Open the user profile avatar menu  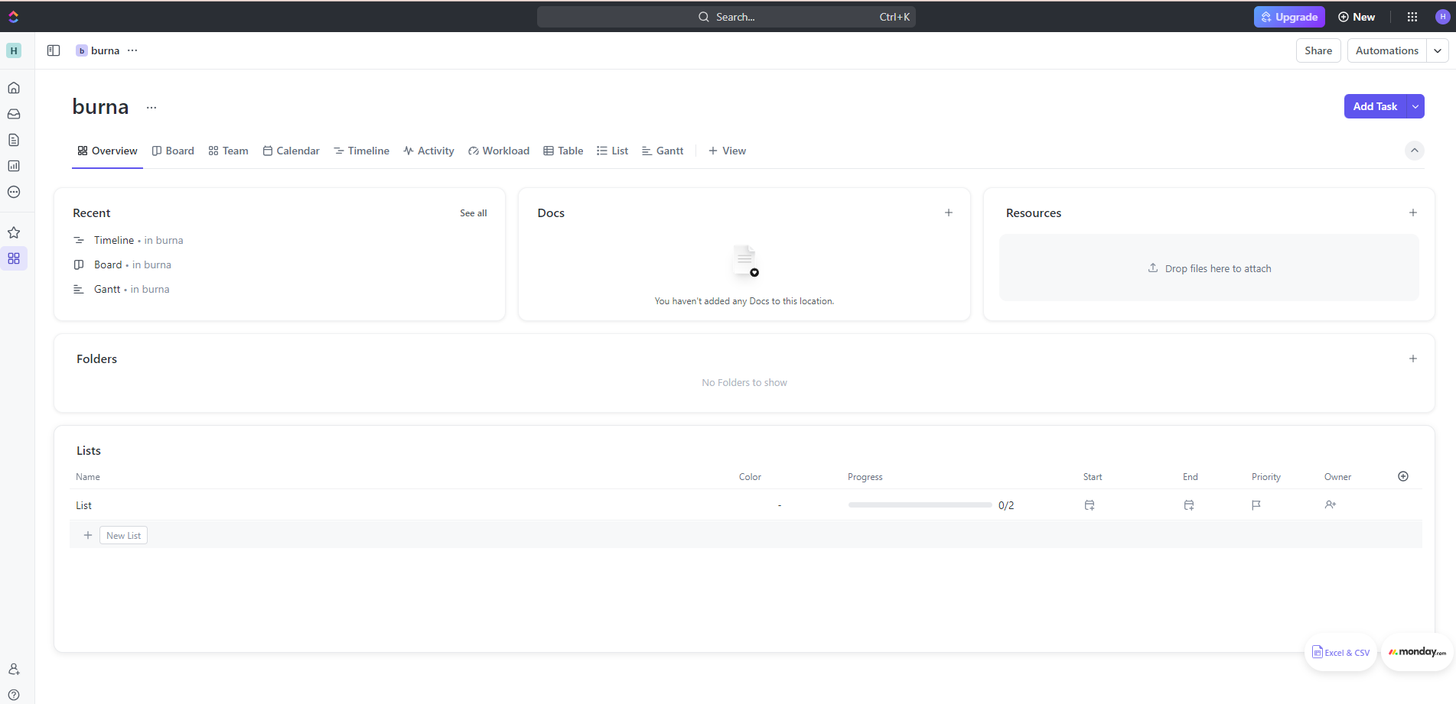[1442, 17]
